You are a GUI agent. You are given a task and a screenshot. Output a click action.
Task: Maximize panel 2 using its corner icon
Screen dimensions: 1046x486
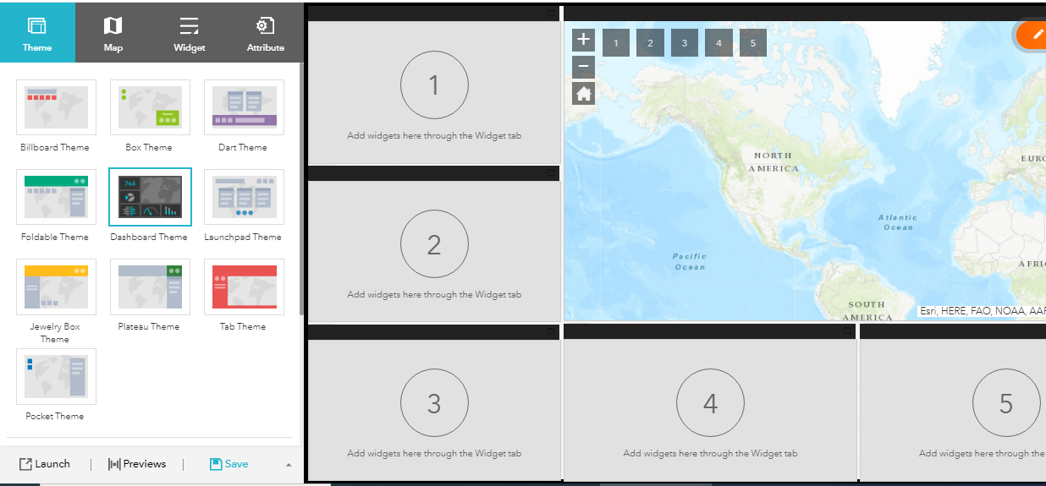[x=551, y=172]
